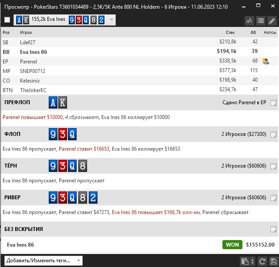Select player row Eva Ines 86 in table
Screen dimensions: 279x267
(x=139, y=52)
